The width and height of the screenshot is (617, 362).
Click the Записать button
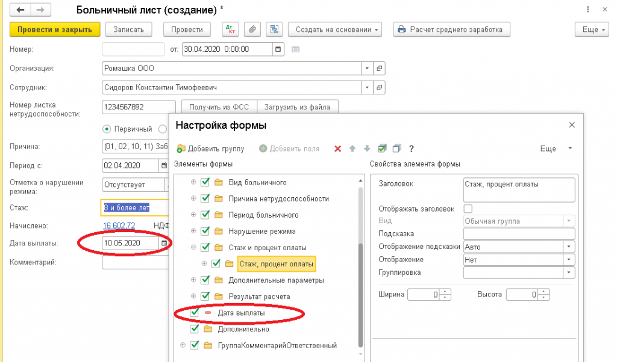point(129,29)
